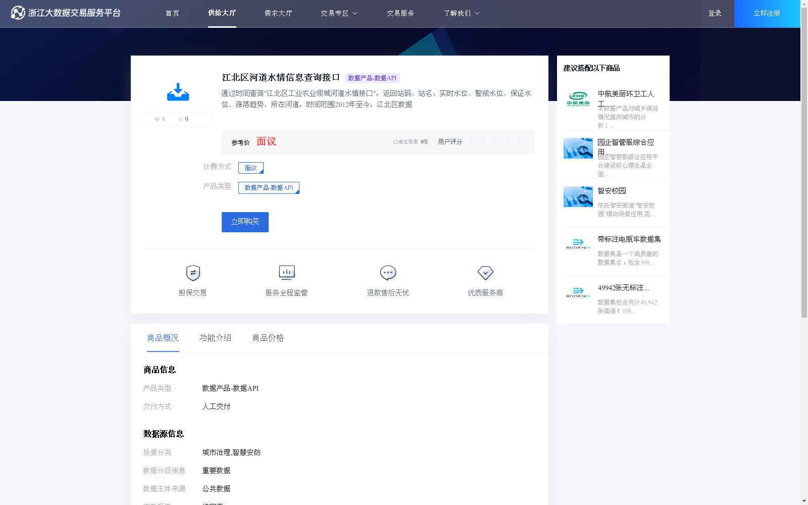This screenshot has height=505, width=808.
Task: Click the fifth rating star
Action: [519, 141]
